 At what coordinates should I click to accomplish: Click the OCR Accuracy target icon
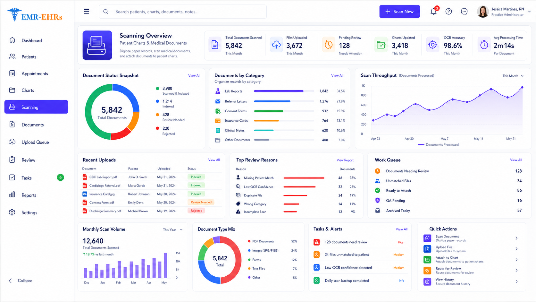432,45
